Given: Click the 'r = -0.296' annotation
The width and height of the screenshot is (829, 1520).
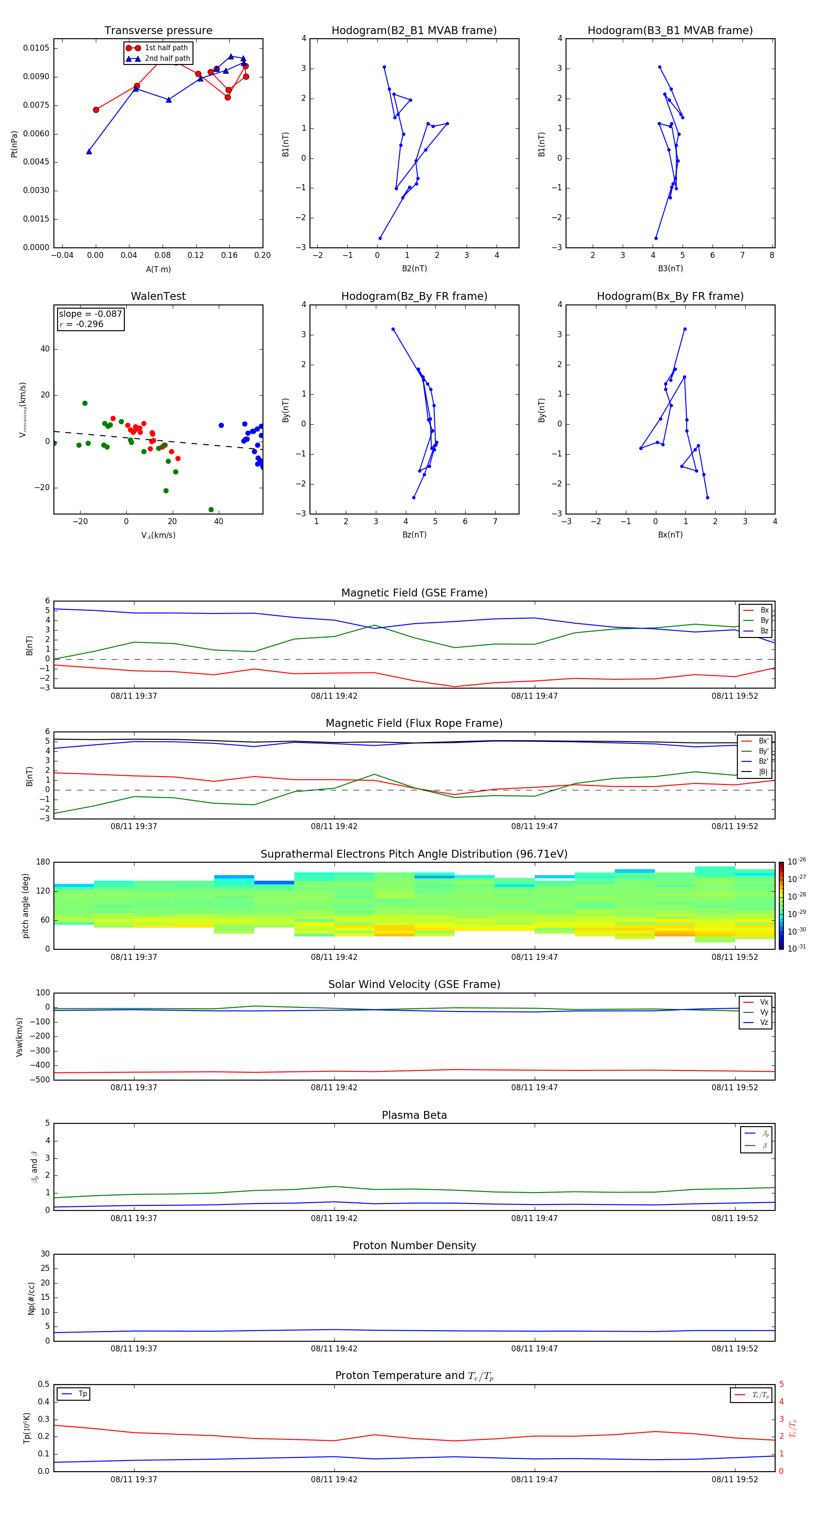Looking at the screenshot, I should pos(82,324).
